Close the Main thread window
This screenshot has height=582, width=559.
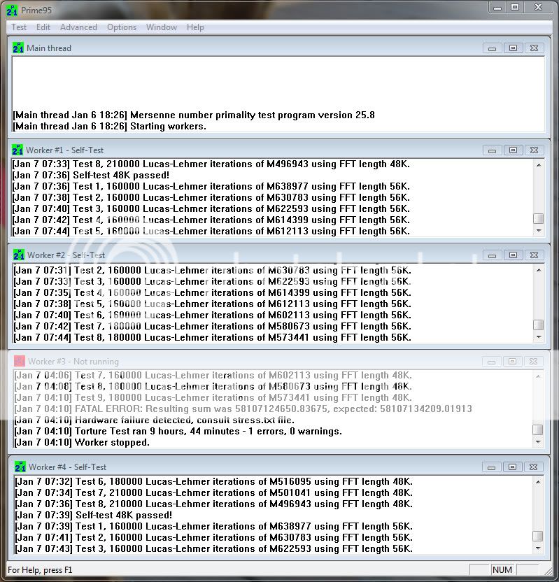click(534, 48)
